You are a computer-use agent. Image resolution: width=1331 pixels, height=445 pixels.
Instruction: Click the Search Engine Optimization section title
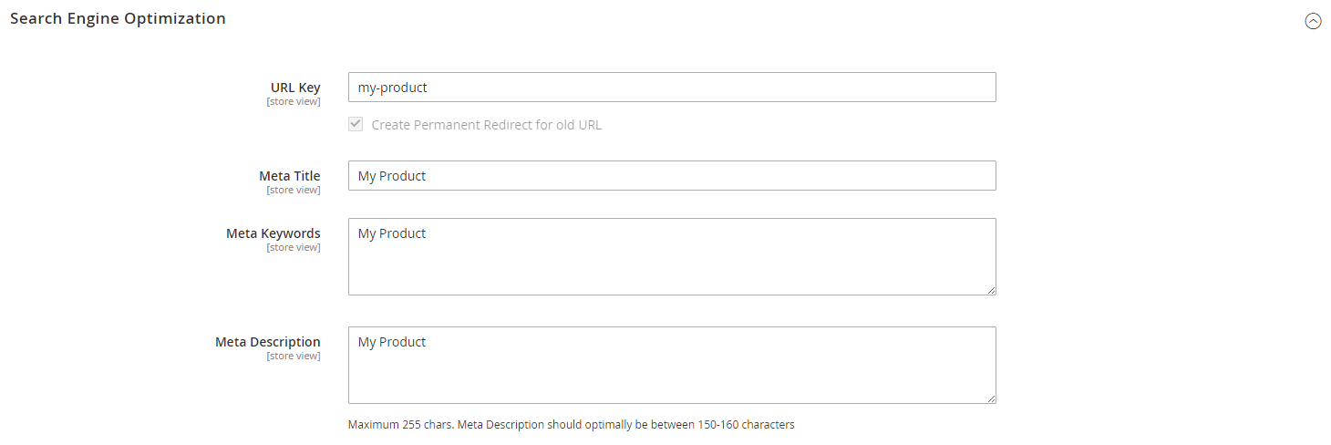coord(118,18)
